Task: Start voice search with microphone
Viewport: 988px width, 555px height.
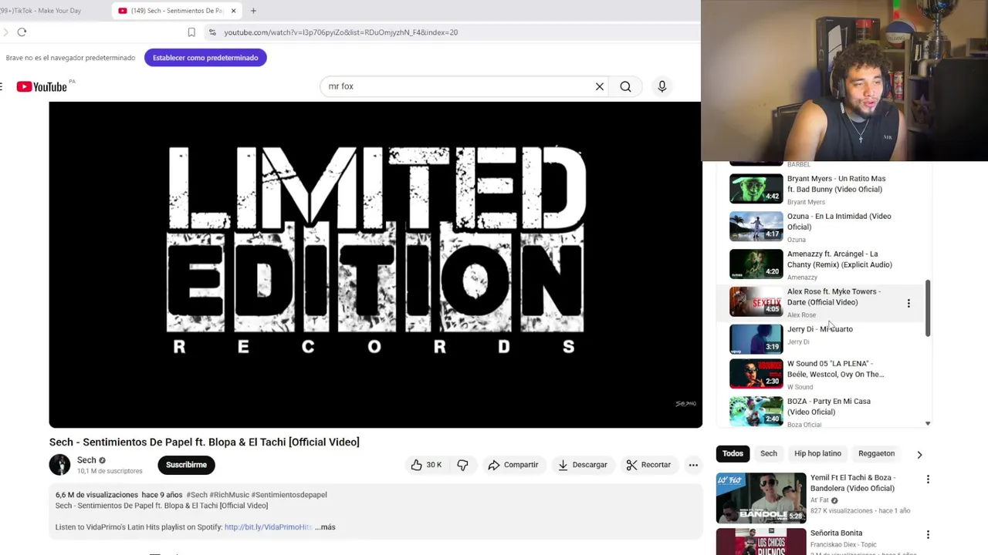Action: (662, 86)
